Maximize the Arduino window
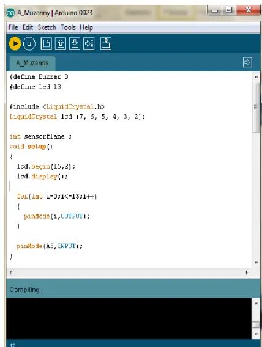Screen dimensions: 262x347 coord(229,10)
